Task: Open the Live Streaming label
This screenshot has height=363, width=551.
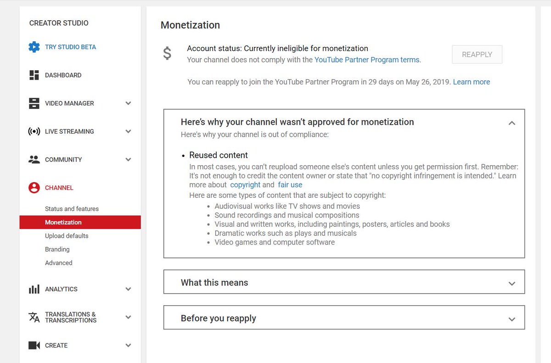Action: tap(69, 131)
